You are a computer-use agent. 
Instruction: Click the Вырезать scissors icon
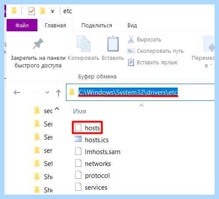[131, 39]
